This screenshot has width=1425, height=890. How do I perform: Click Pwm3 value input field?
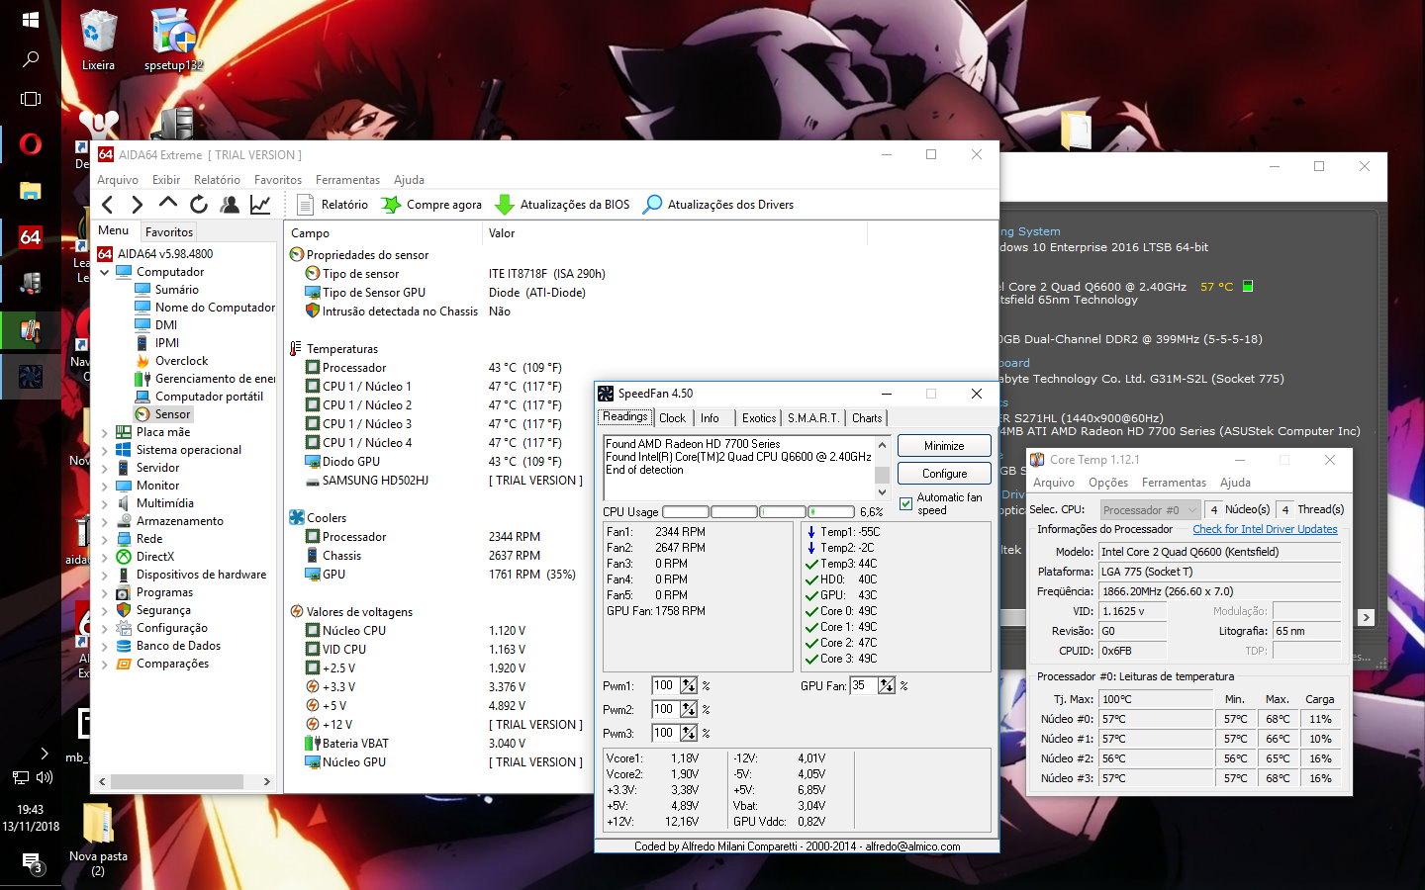click(666, 733)
